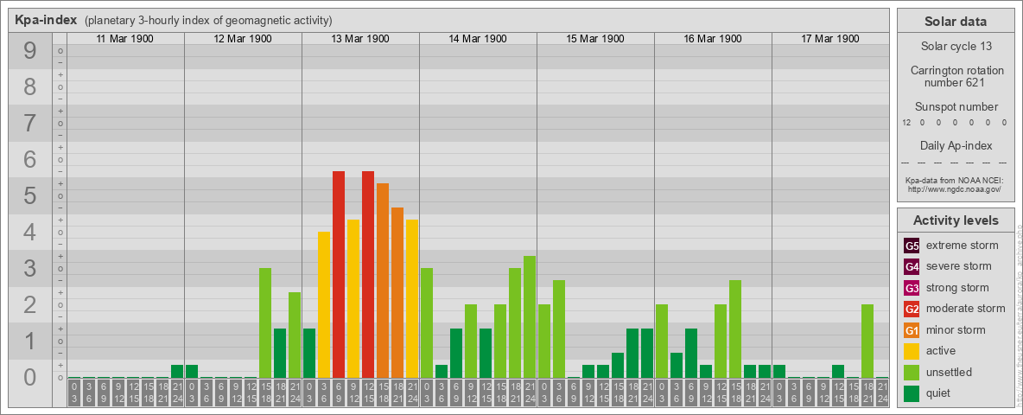Click the extreme storm legend label

[x=963, y=246]
